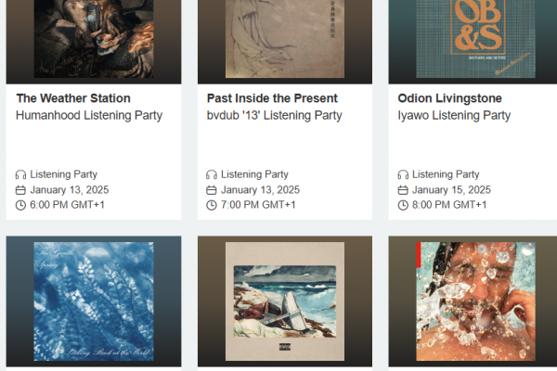Select bvdub '13' Listening Party subtitle
The width and height of the screenshot is (557, 371).
tap(274, 115)
